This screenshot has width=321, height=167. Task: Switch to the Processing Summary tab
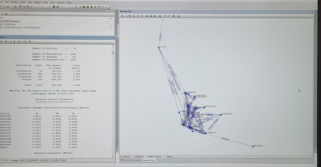(x=131, y=160)
